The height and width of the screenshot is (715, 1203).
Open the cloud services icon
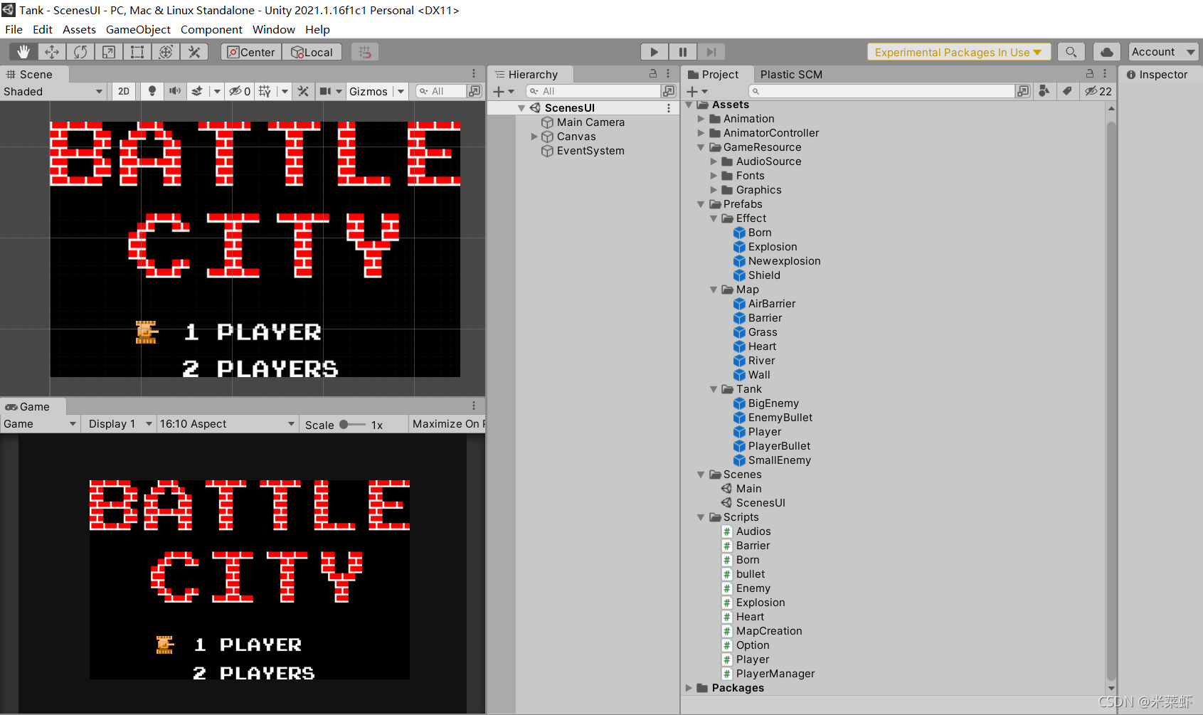click(1107, 52)
